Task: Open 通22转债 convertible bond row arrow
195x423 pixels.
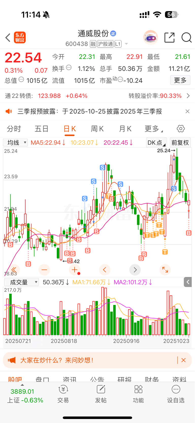Action: [x=188, y=96]
